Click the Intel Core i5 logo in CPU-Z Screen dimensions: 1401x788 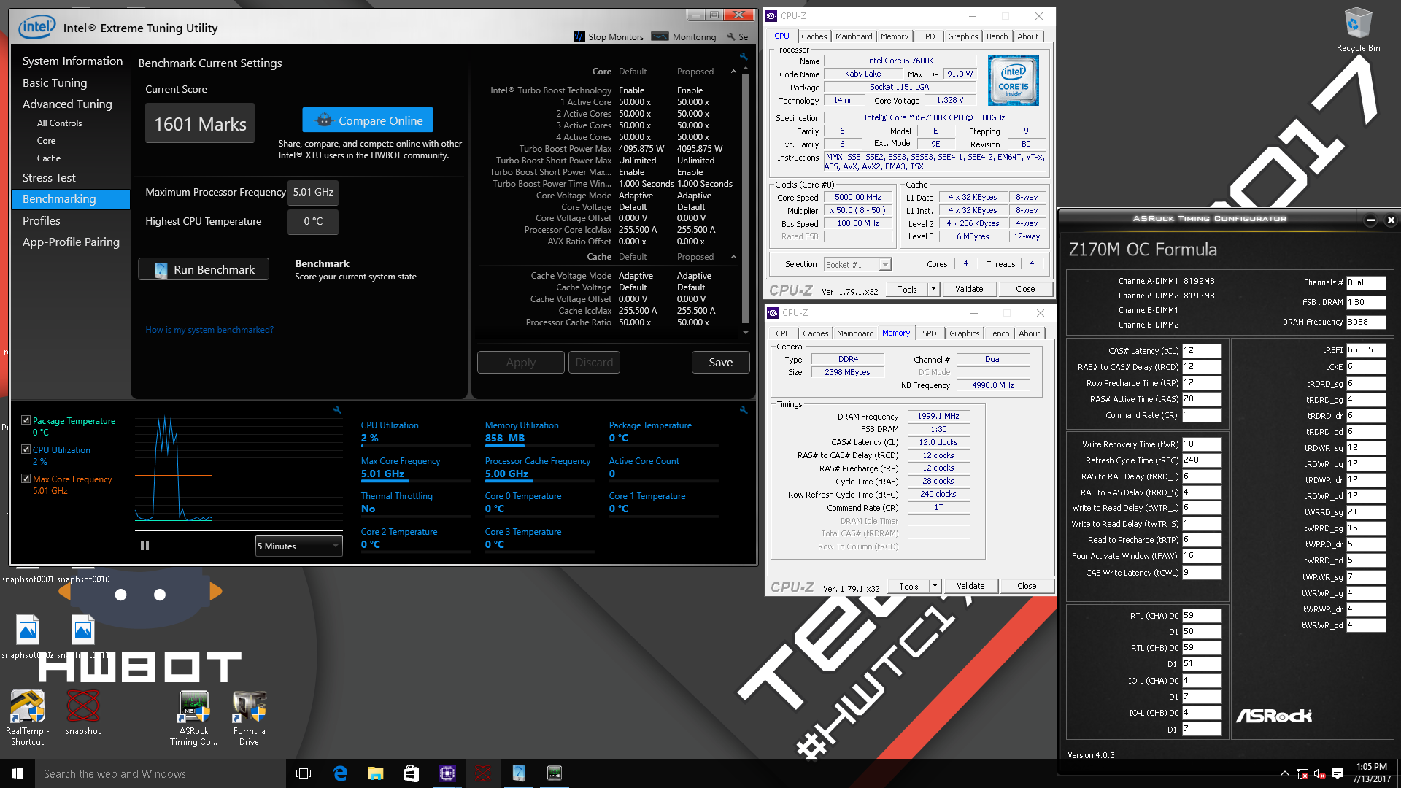pyautogui.click(x=1013, y=80)
